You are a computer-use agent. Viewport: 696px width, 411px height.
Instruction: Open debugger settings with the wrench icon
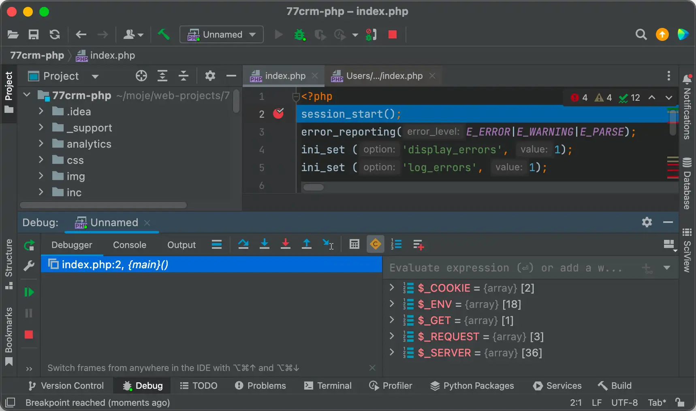pos(29,266)
